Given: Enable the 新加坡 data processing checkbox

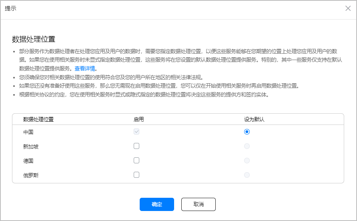Looking at the screenshot, I should coord(136,146).
